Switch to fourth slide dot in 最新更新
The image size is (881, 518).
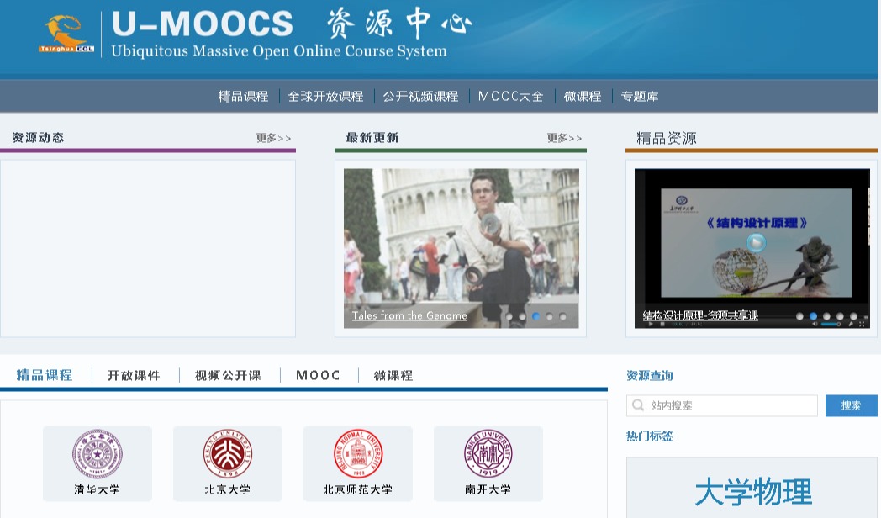(x=549, y=317)
